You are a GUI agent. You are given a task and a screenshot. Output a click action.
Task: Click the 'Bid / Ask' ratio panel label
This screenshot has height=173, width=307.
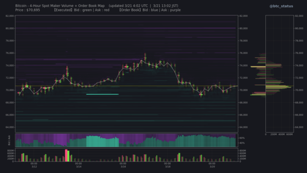click(9, 140)
